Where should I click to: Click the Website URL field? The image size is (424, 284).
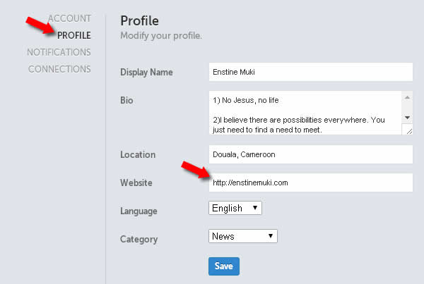pos(311,183)
